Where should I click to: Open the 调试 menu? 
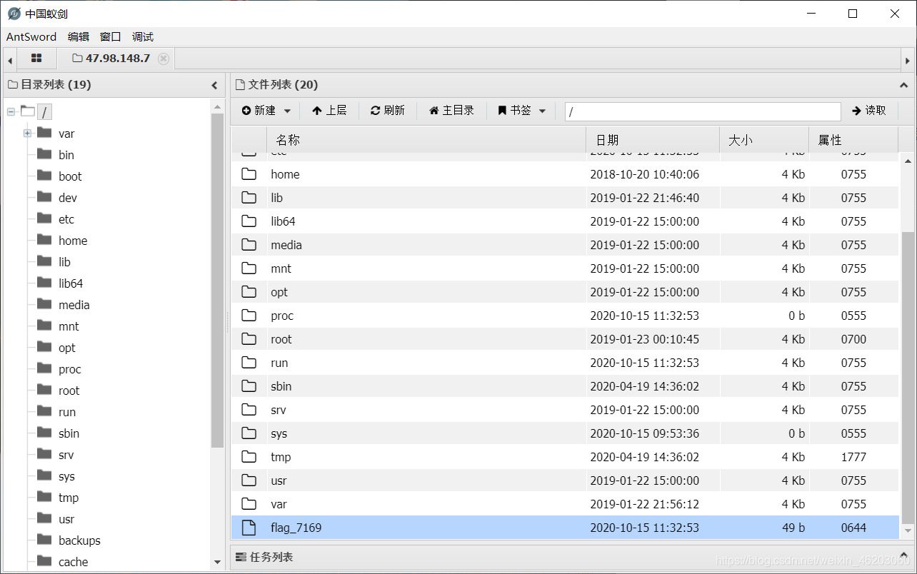tap(143, 36)
